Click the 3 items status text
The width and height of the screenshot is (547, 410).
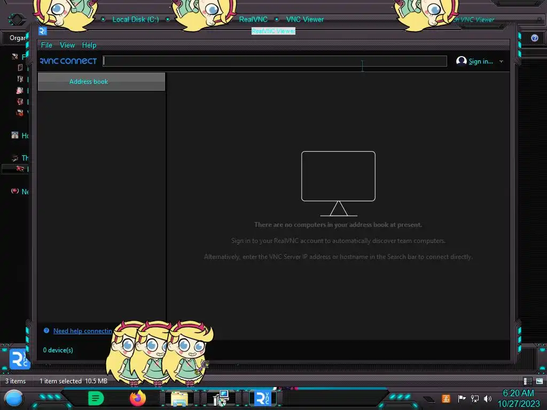(15, 381)
